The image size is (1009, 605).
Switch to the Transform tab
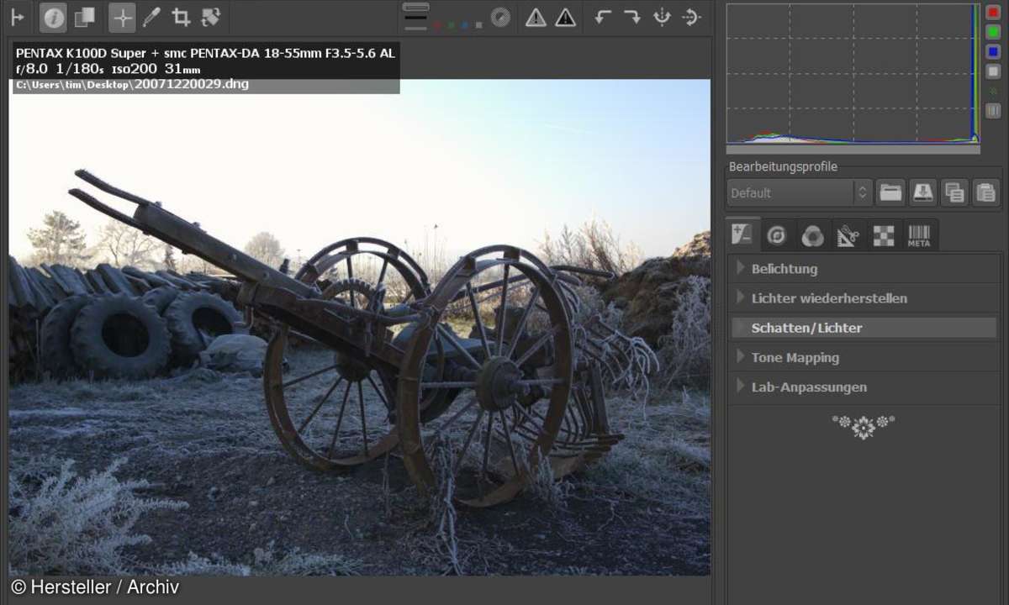848,236
